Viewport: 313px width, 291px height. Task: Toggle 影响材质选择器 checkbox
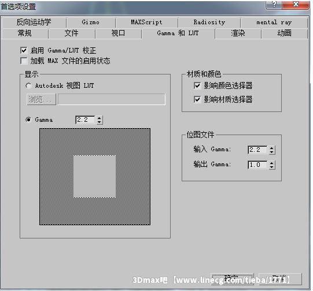coord(197,99)
